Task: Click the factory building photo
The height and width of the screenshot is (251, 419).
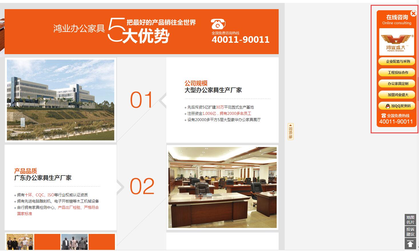Action: (60, 100)
